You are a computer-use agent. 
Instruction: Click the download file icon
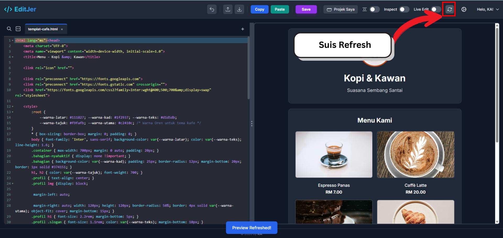point(239,9)
